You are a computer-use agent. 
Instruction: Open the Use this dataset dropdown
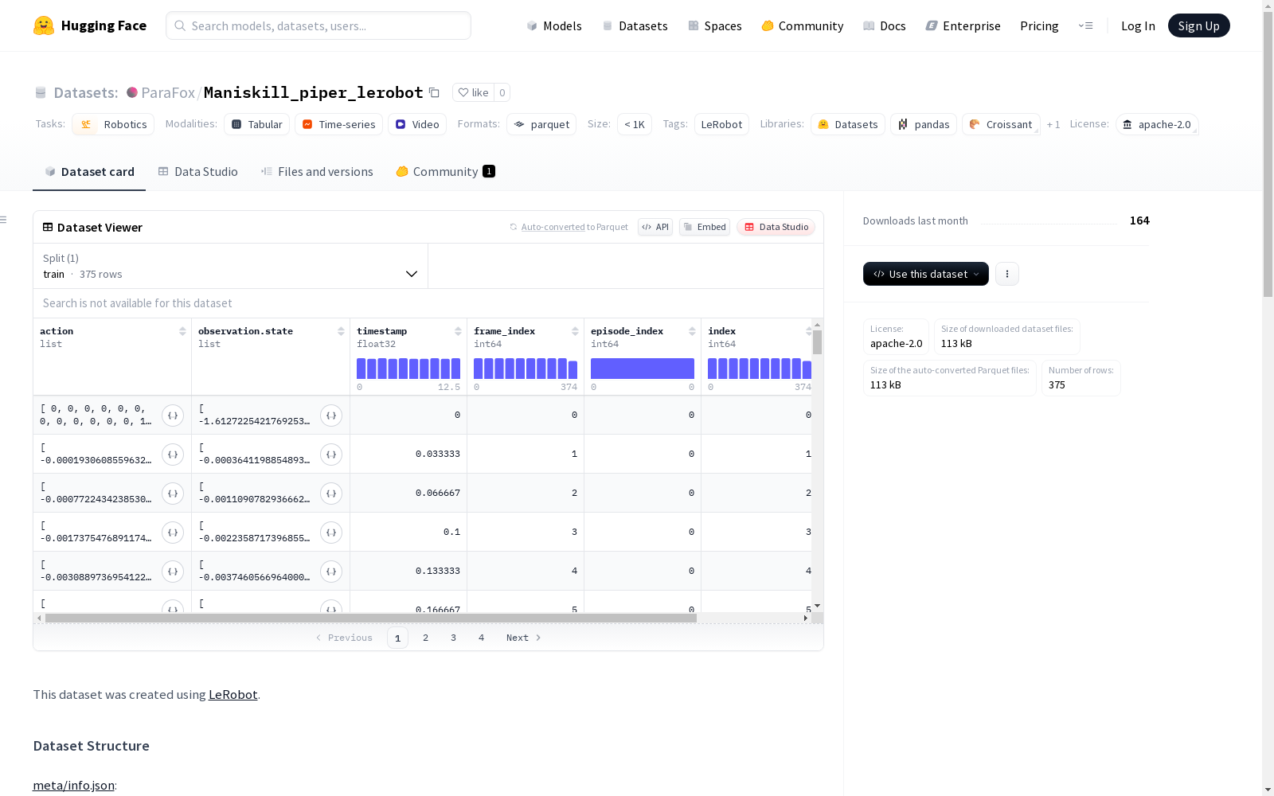tap(926, 274)
